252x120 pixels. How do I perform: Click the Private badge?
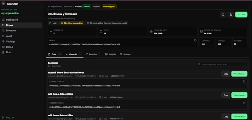(x=96, y=7)
